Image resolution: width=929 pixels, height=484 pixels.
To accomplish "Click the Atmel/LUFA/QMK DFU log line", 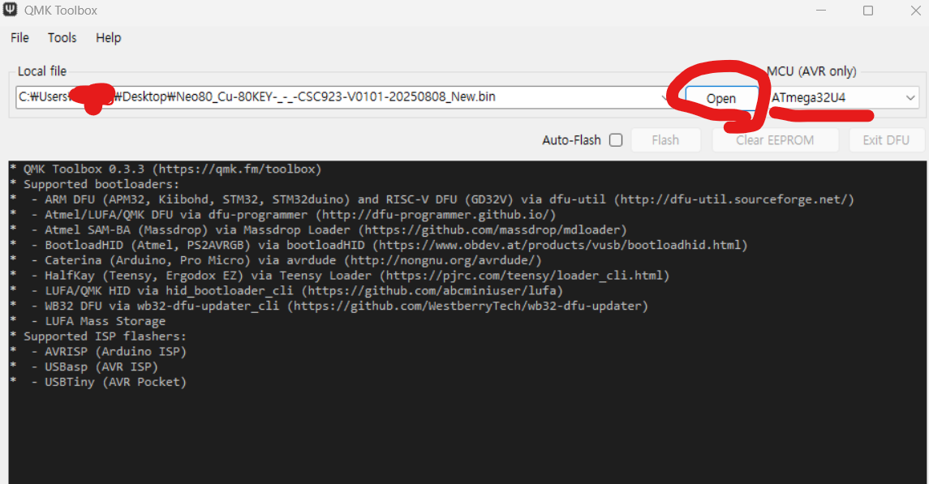I will [293, 215].
